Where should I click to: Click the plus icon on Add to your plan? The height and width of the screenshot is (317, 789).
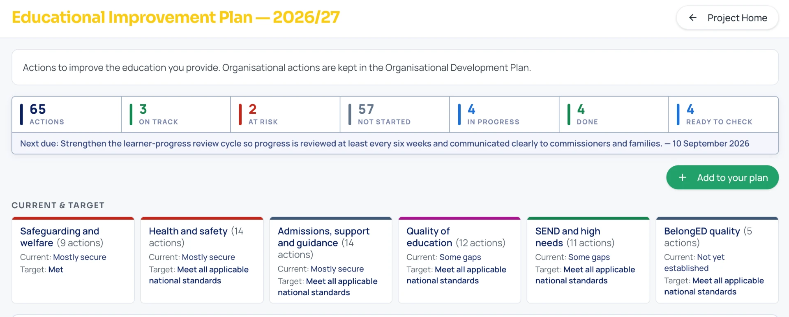pos(683,177)
